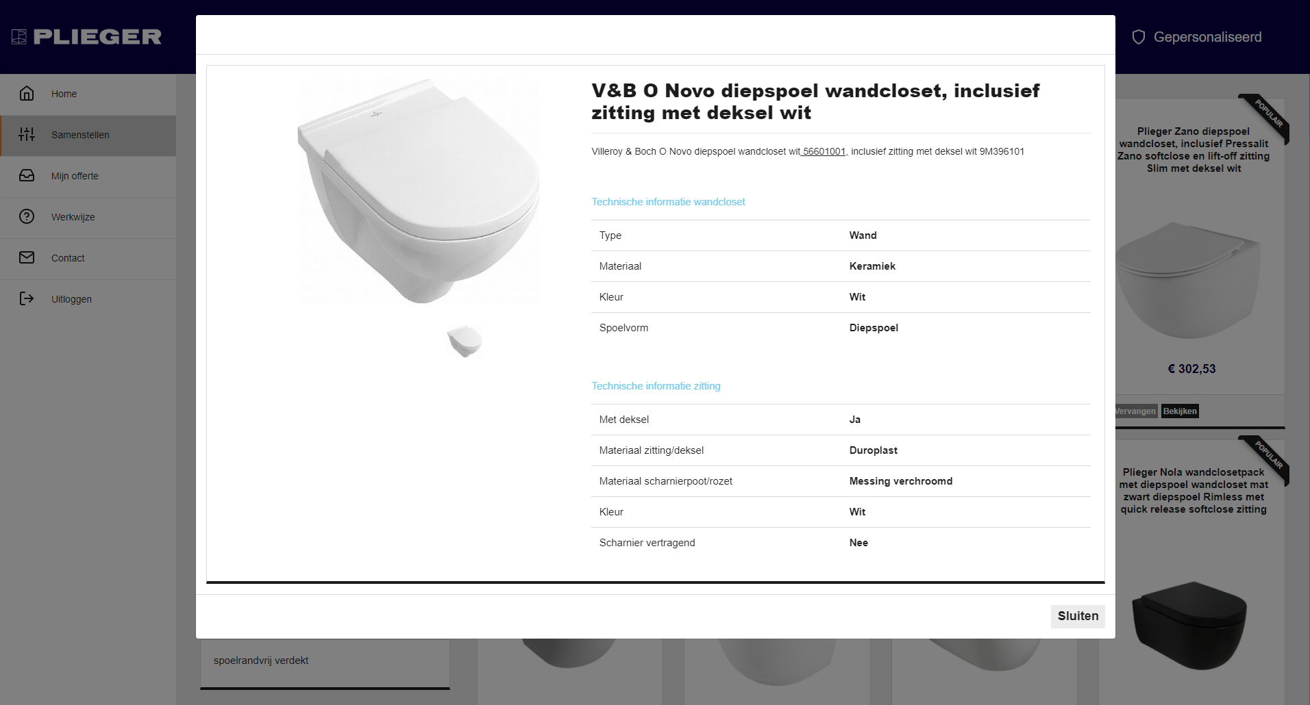Click the Contact envelope icon
The image size is (1310, 705).
(27, 258)
